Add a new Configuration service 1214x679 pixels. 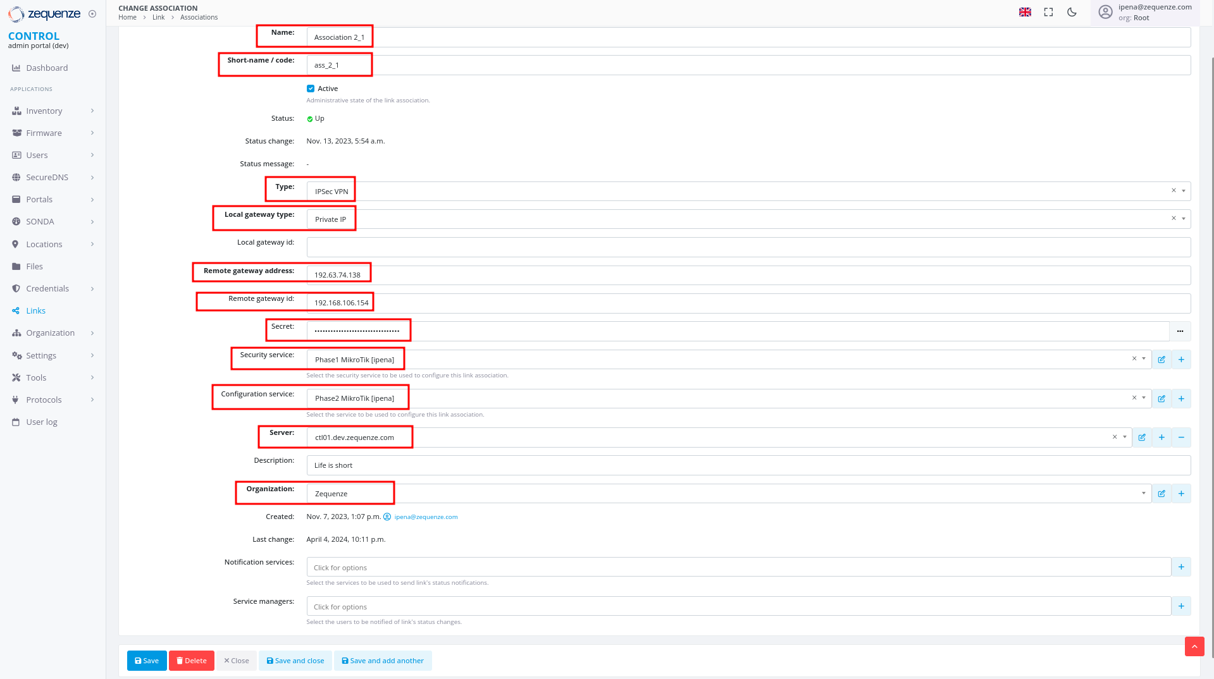(1181, 399)
